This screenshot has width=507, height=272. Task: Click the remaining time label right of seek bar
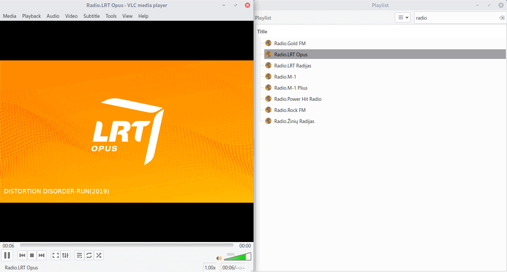[245, 246]
